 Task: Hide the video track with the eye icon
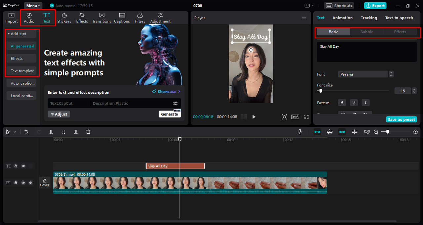[23, 183]
